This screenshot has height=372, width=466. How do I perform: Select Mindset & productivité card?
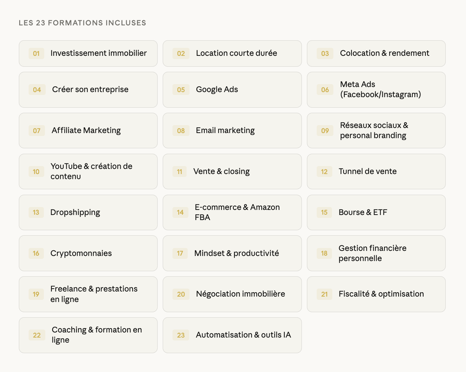pos(232,253)
